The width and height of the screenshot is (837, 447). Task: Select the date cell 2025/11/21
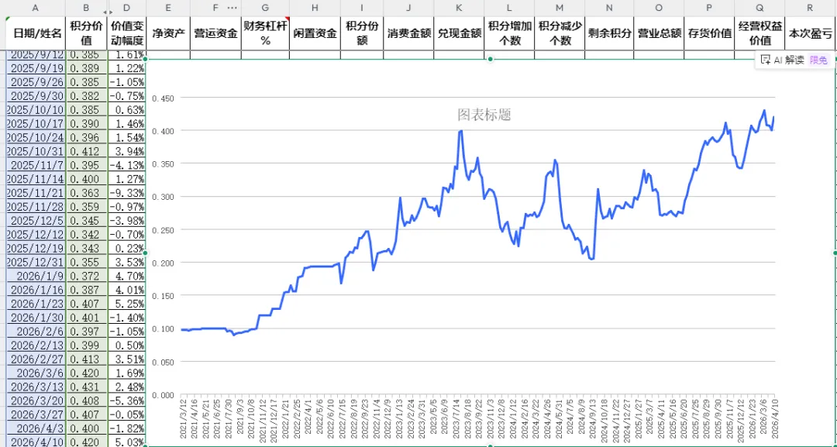(35, 193)
